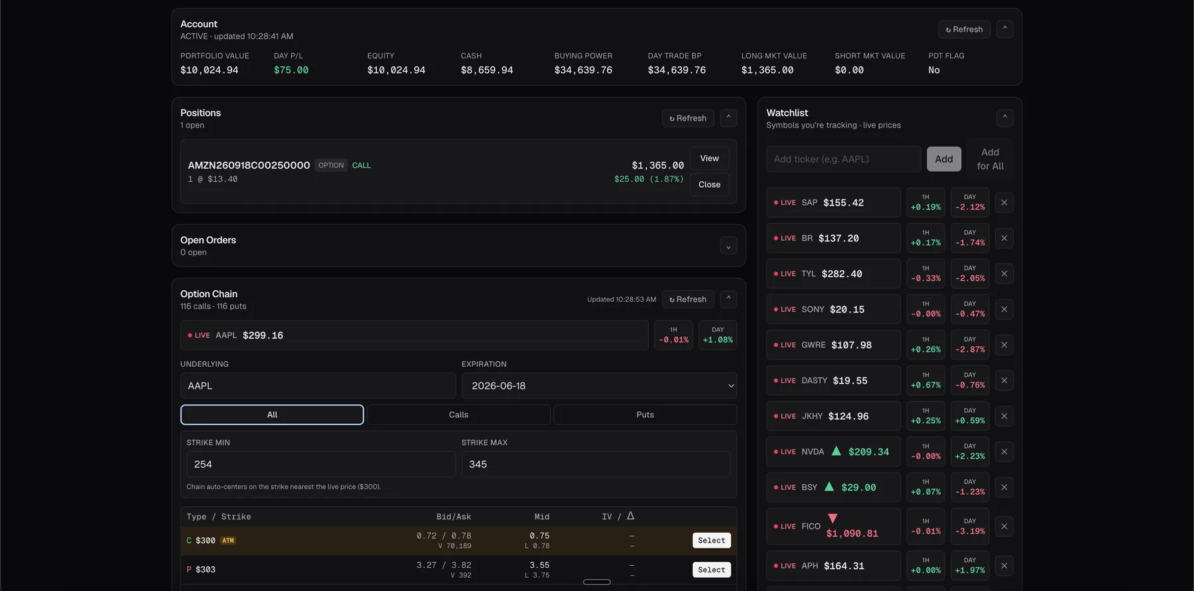The image size is (1194, 591).
Task: Click the Day P/L $75.00 value
Action: (x=291, y=70)
